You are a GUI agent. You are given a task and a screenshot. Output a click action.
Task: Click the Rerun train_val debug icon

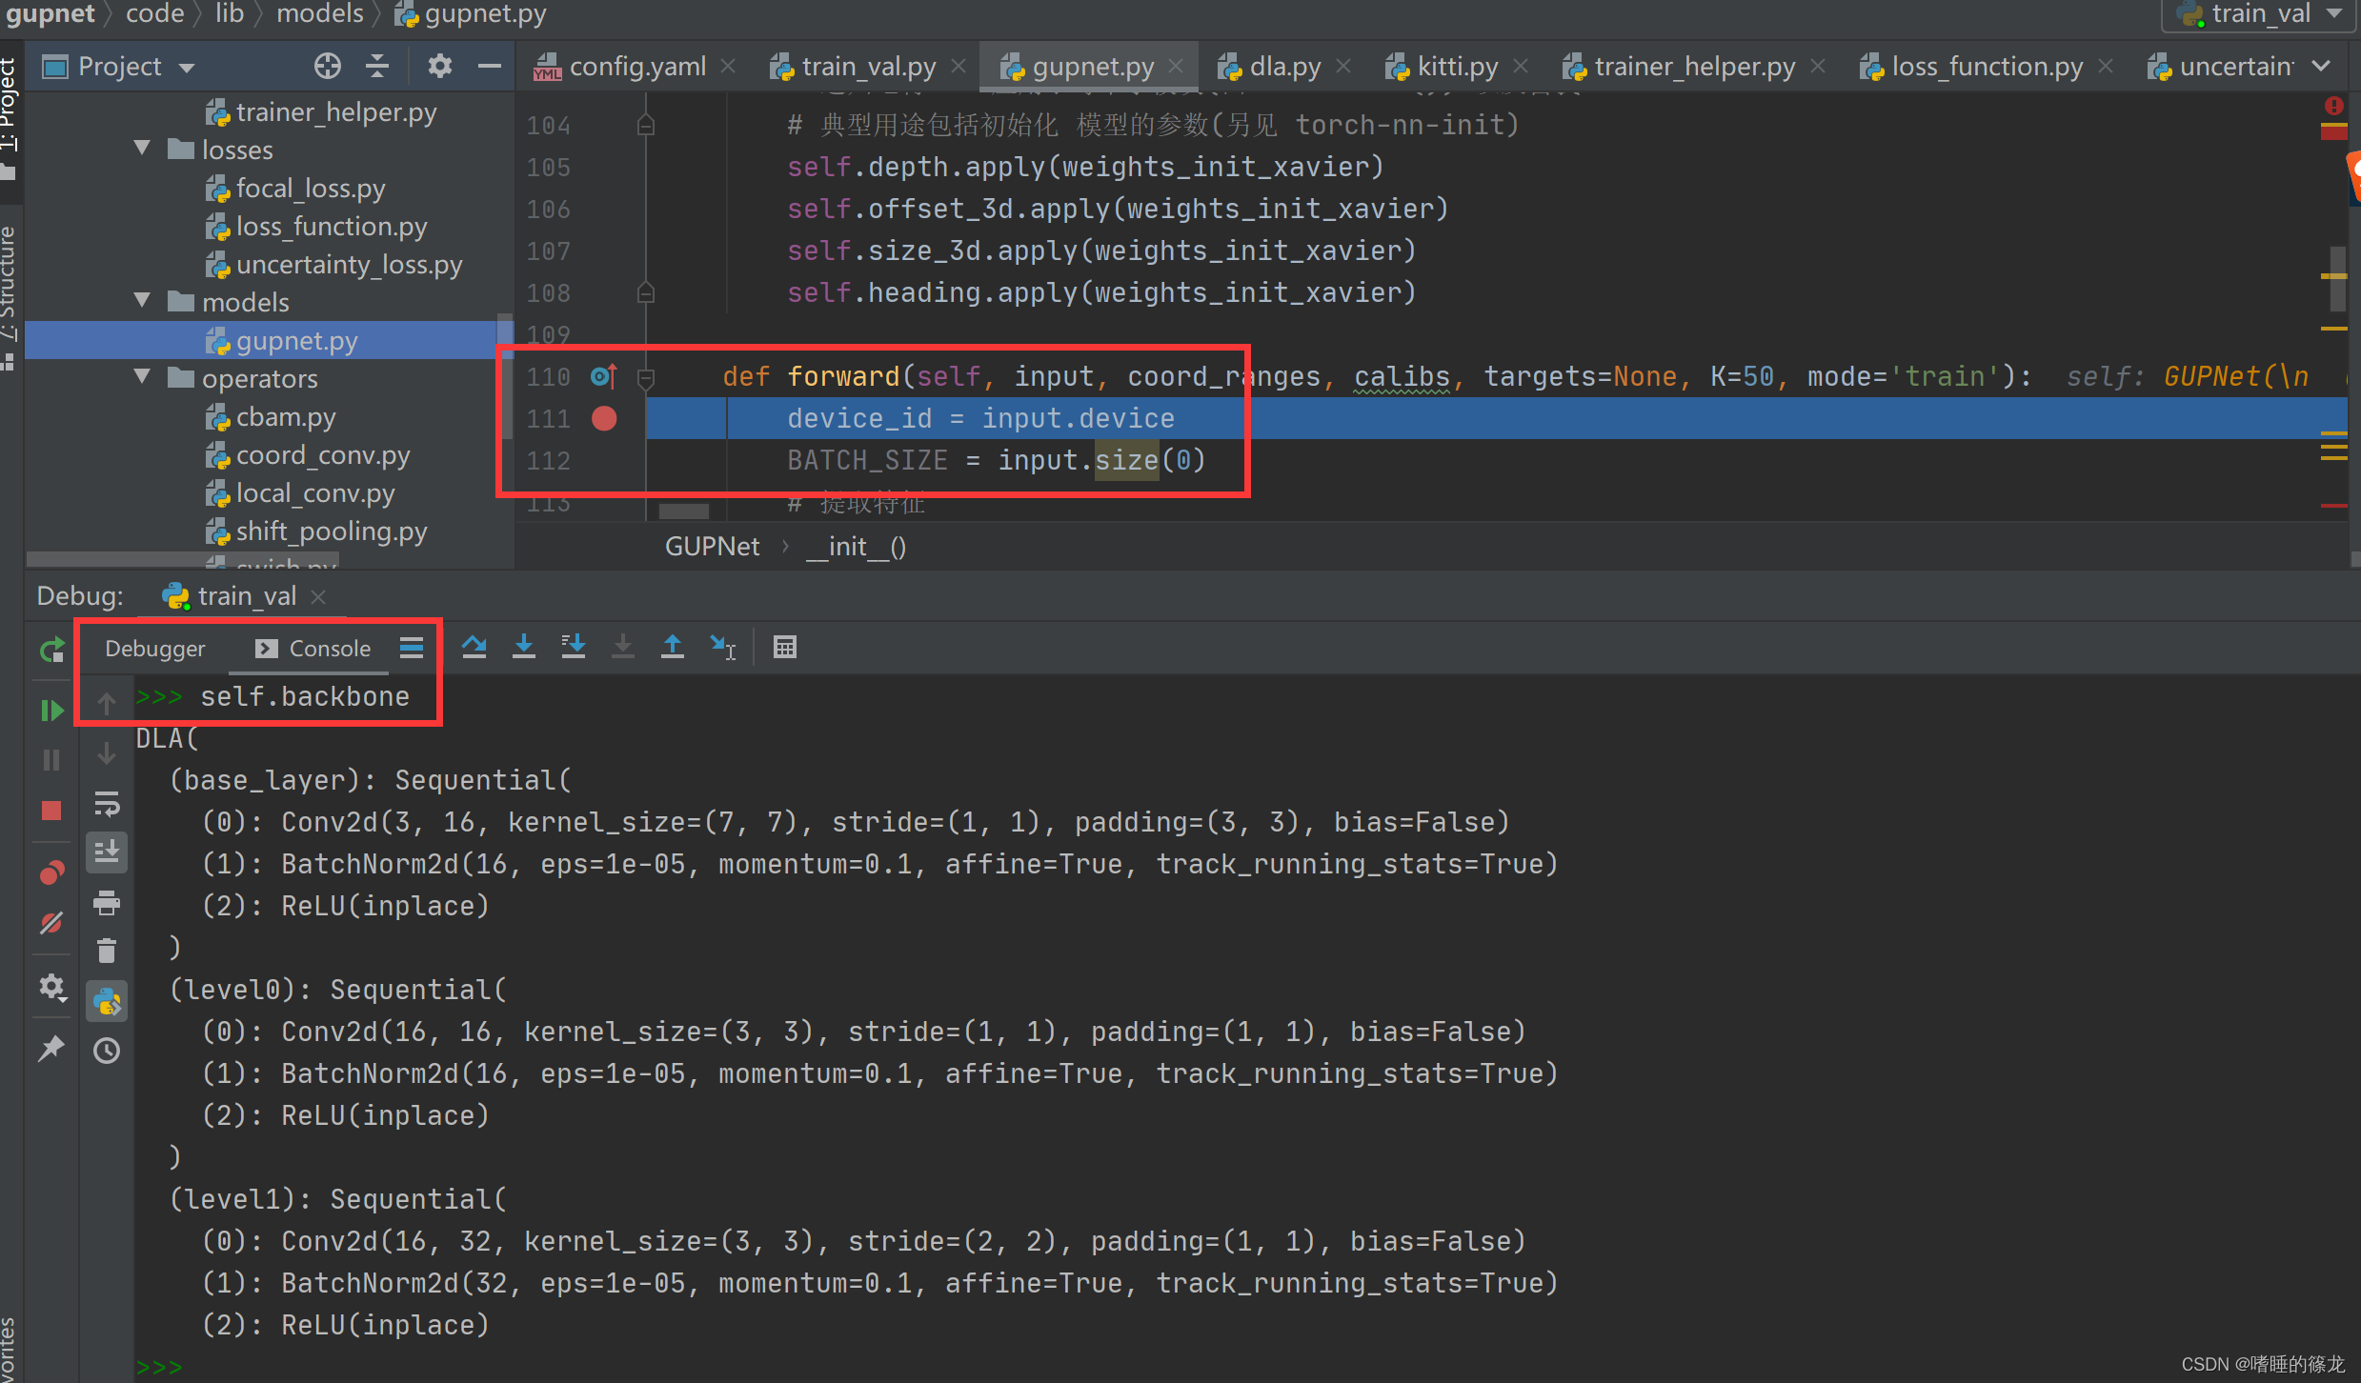(x=51, y=651)
